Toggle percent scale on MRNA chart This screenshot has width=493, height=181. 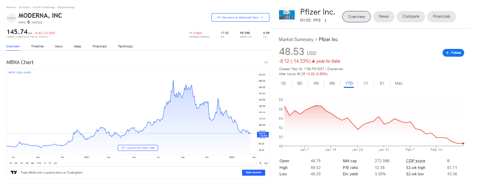coord(260,163)
